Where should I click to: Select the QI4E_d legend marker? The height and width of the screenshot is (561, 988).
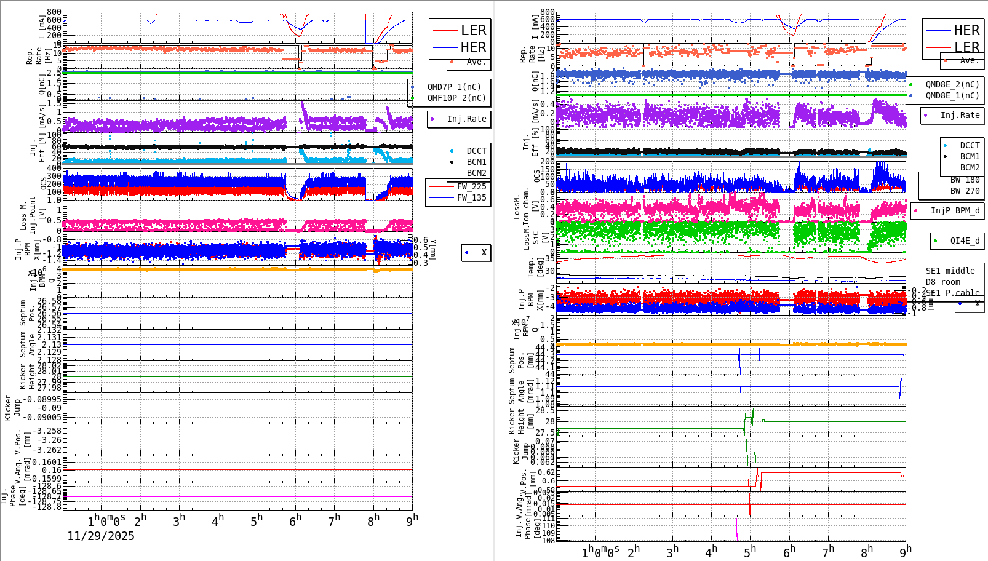(x=936, y=241)
